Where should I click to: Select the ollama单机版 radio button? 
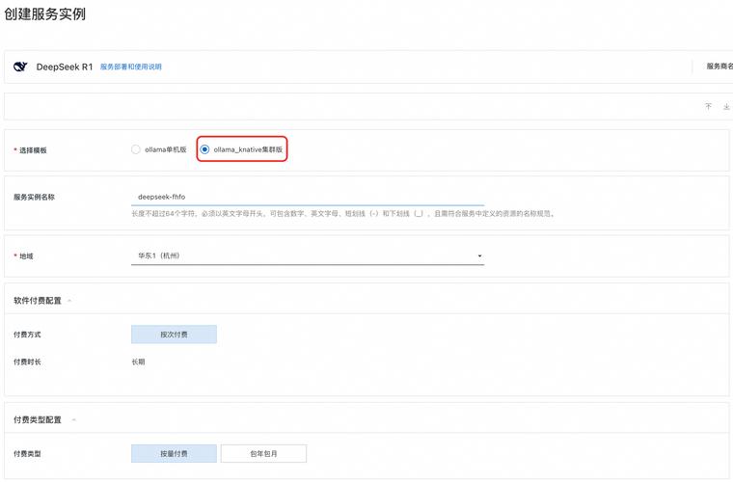136,149
